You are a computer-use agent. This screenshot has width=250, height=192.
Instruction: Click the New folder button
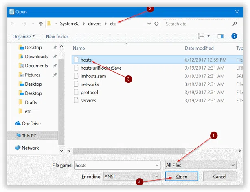coord(57,37)
